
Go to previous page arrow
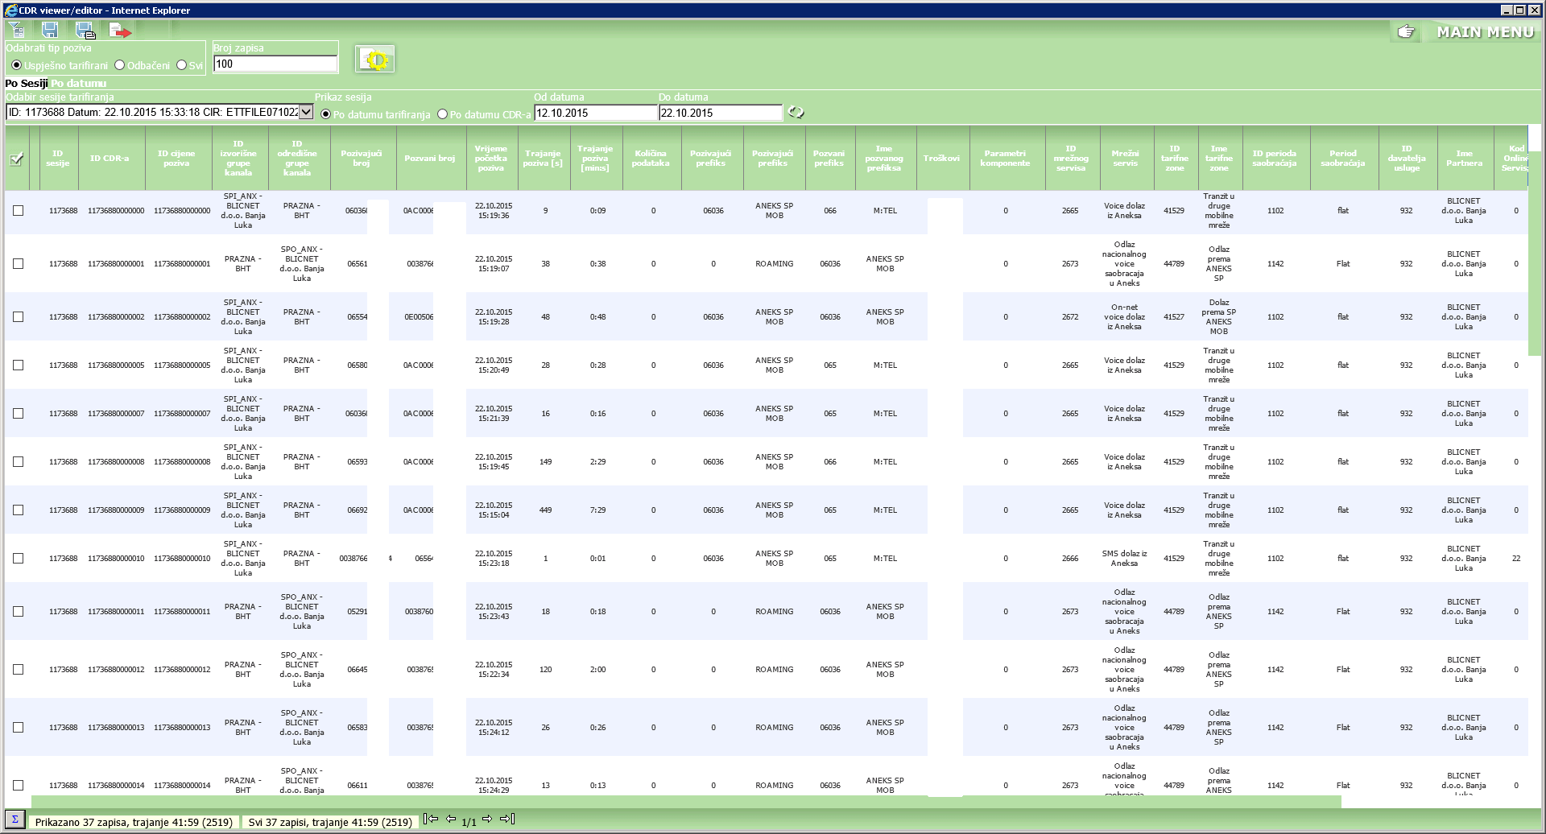[451, 820]
